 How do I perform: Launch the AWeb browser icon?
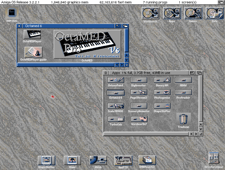coord(98,161)
